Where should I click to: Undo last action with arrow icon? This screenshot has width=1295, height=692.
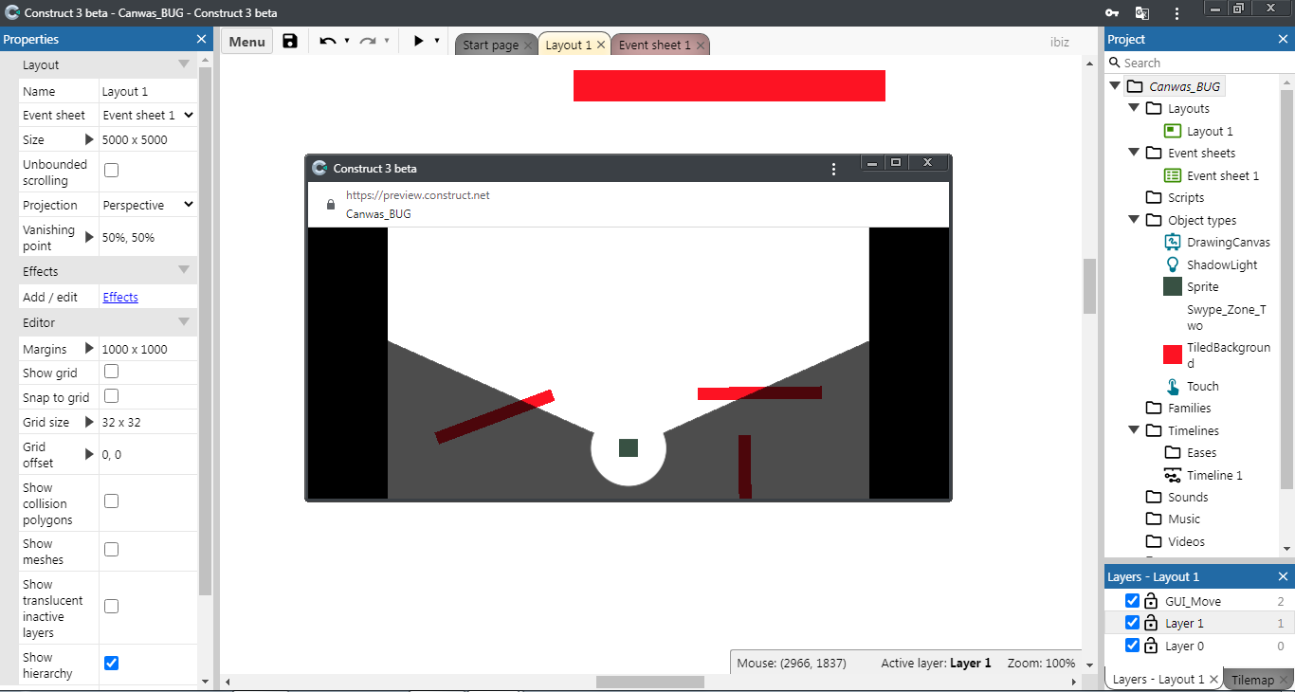pyautogui.click(x=328, y=41)
